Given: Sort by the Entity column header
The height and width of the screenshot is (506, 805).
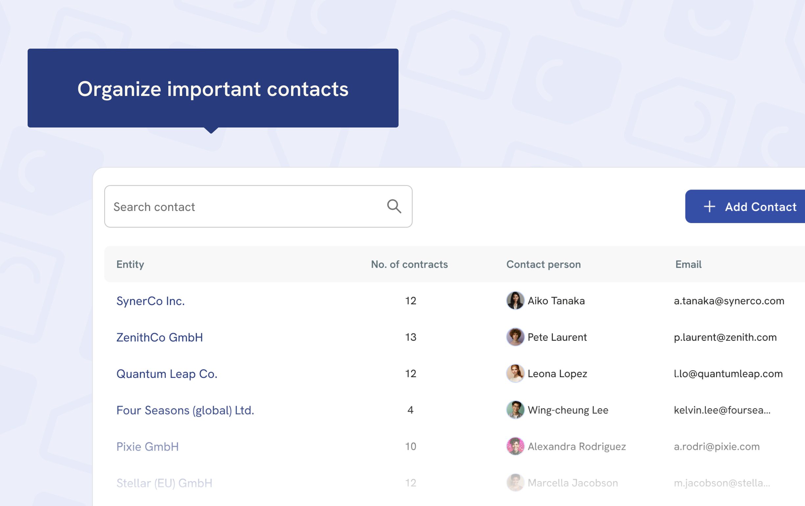Looking at the screenshot, I should tap(130, 264).
